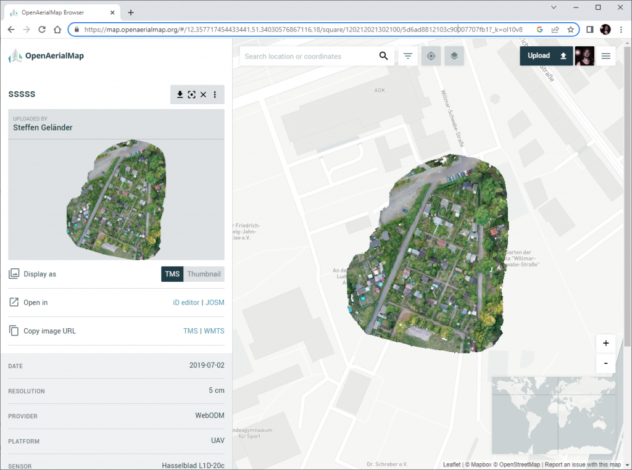The height and width of the screenshot is (470, 632).
Task: Download the imagery using the download icon
Action: [180, 94]
